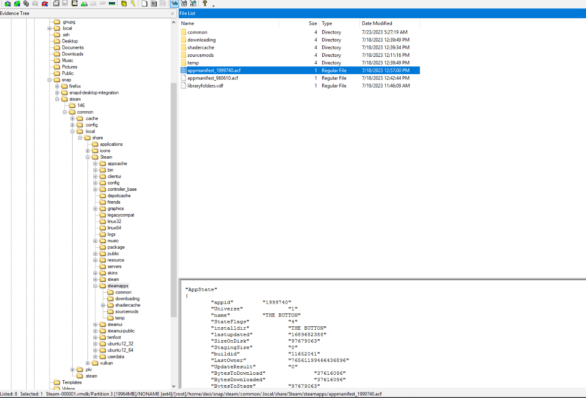
Task: Click the Create Disk Image icon
Action: 56,4
